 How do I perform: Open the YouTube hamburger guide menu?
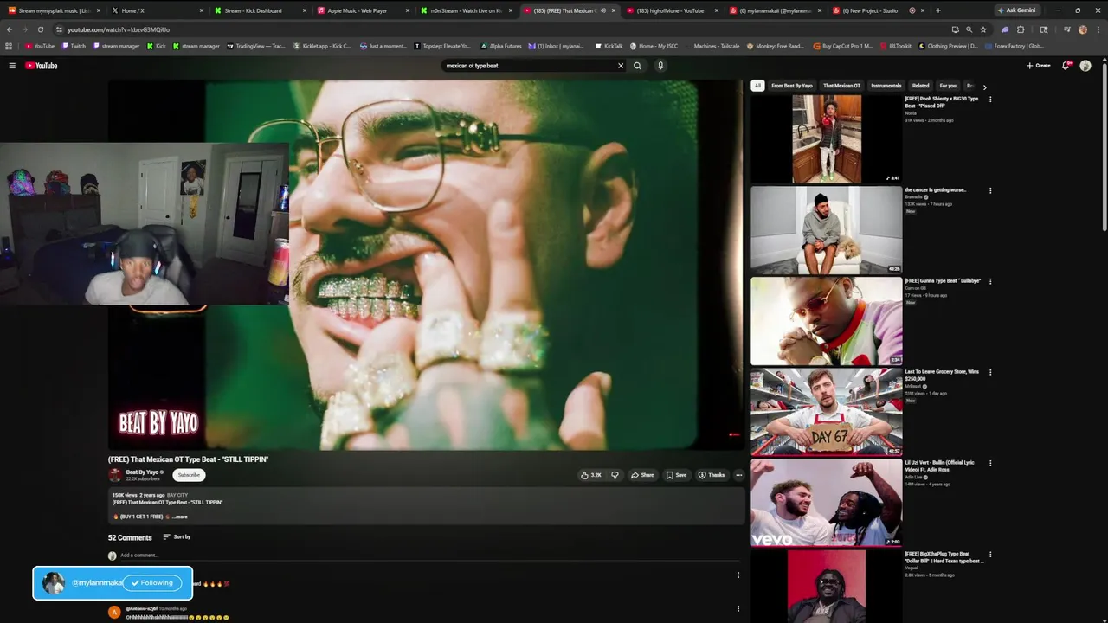12,66
